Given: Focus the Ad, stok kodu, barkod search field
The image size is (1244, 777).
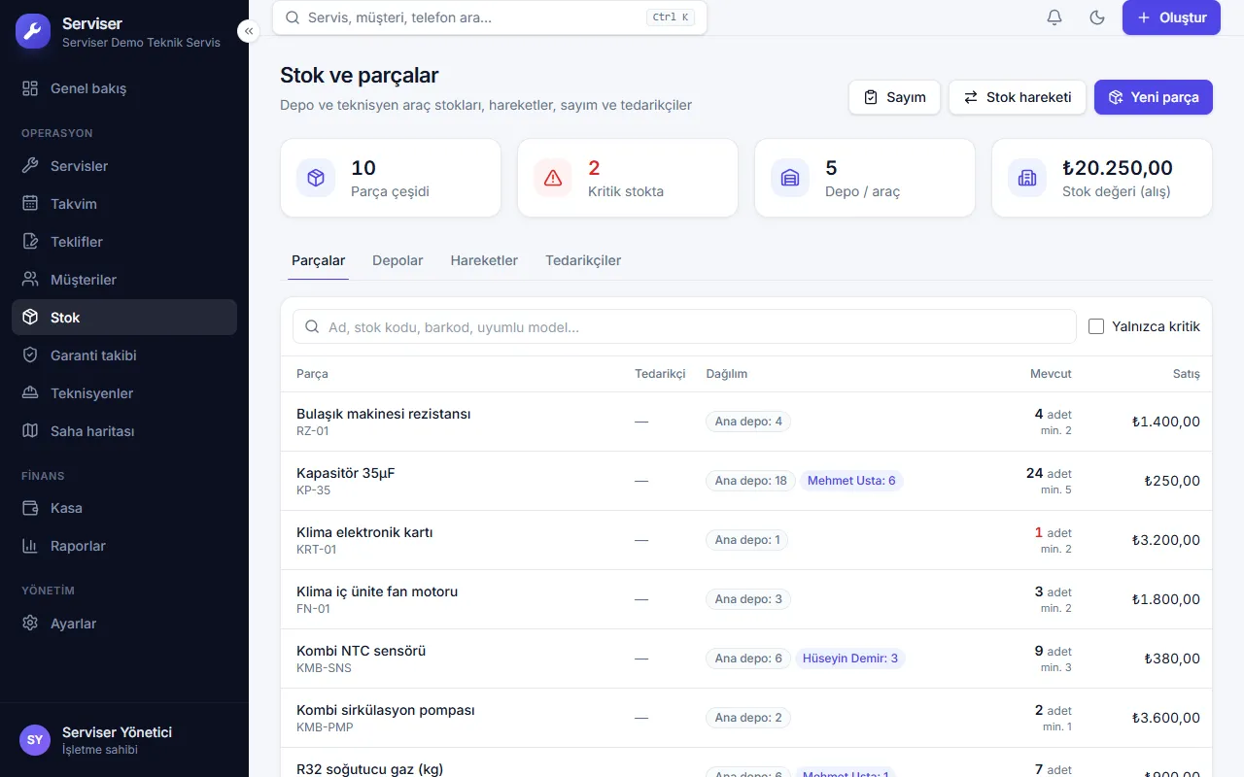Looking at the screenshot, I should (684, 327).
